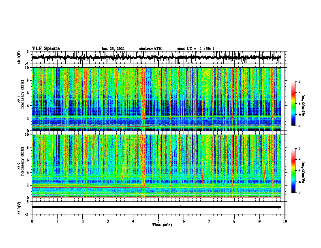
Task: Click the ch.2 frequency tick label "6"
Action: click(28, 160)
